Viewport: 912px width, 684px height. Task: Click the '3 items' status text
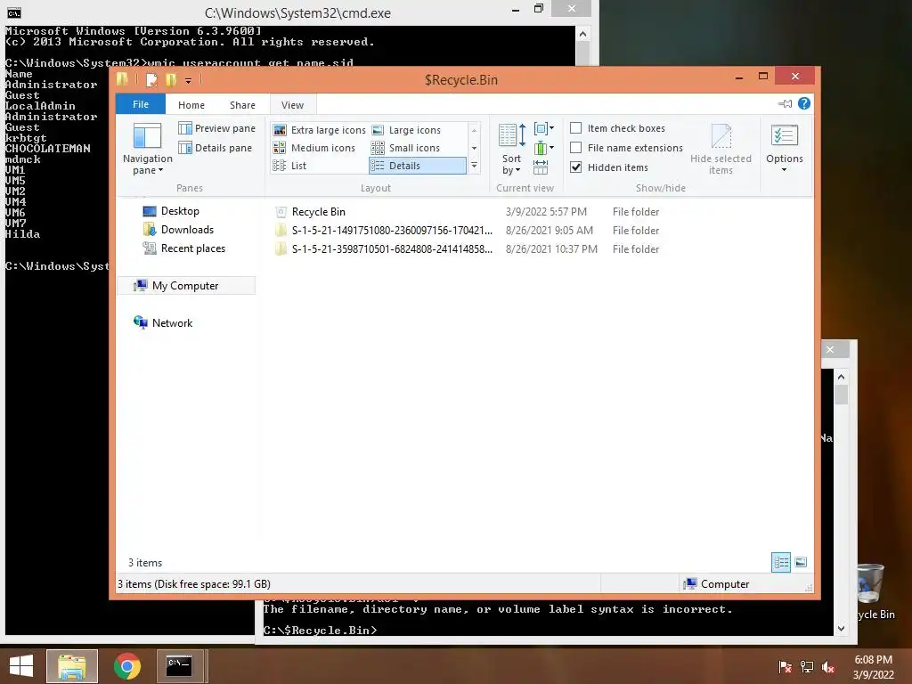[x=145, y=563]
